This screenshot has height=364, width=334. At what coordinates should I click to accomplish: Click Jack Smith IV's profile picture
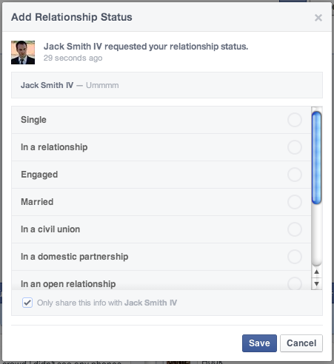tap(23, 53)
